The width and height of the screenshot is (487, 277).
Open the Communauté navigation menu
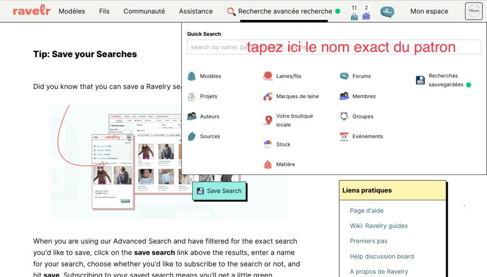pyautogui.click(x=144, y=11)
